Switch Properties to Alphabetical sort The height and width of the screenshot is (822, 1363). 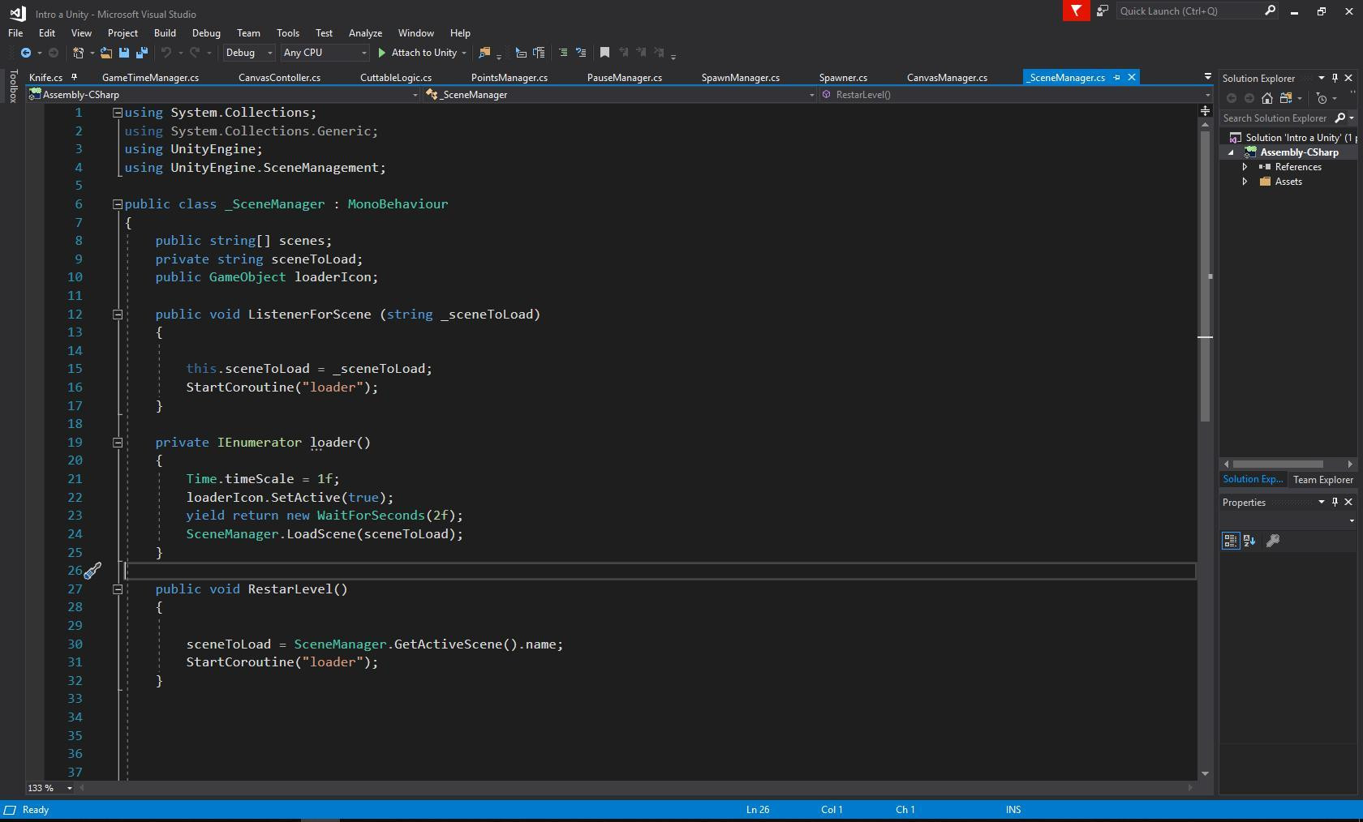click(x=1249, y=541)
